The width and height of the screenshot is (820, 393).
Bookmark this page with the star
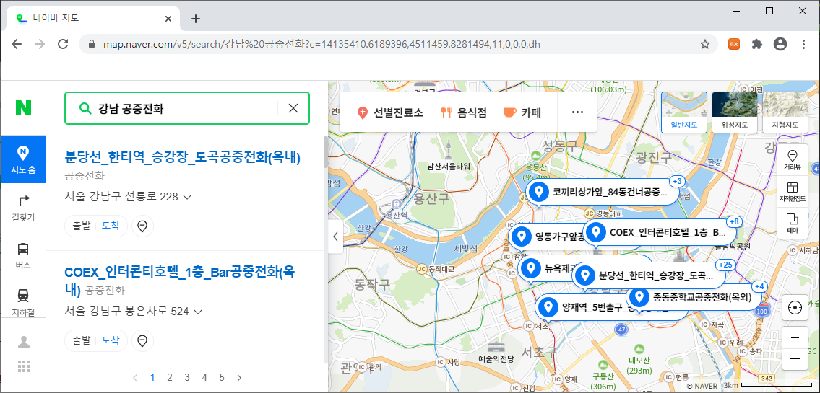tap(705, 45)
